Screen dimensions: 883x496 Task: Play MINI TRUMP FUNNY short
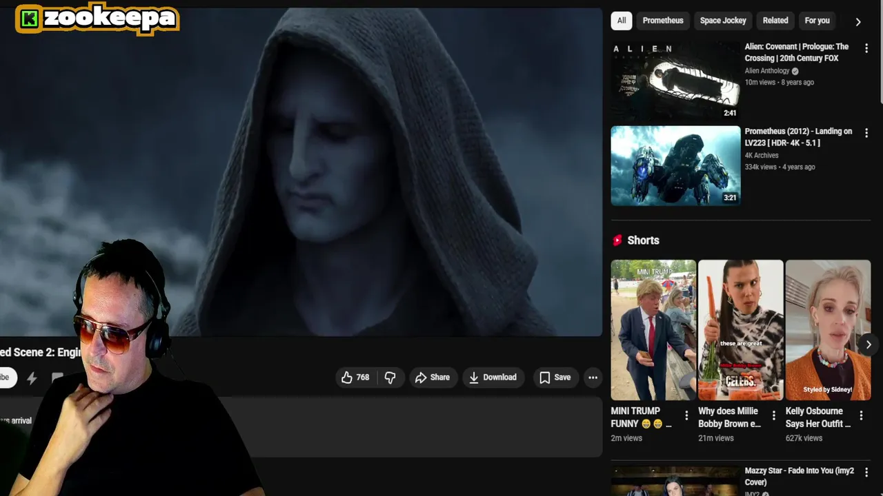click(653, 330)
